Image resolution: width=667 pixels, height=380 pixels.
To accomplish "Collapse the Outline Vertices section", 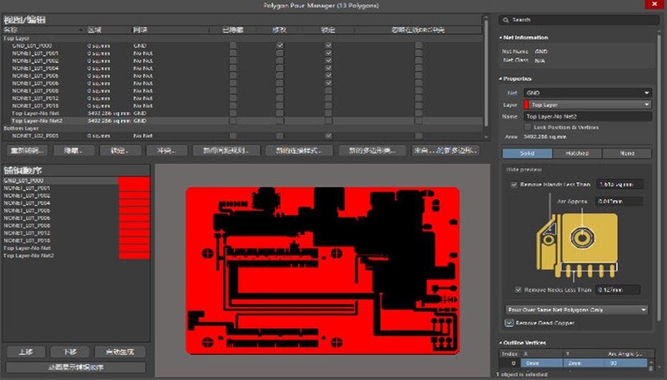I will pyautogui.click(x=501, y=343).
